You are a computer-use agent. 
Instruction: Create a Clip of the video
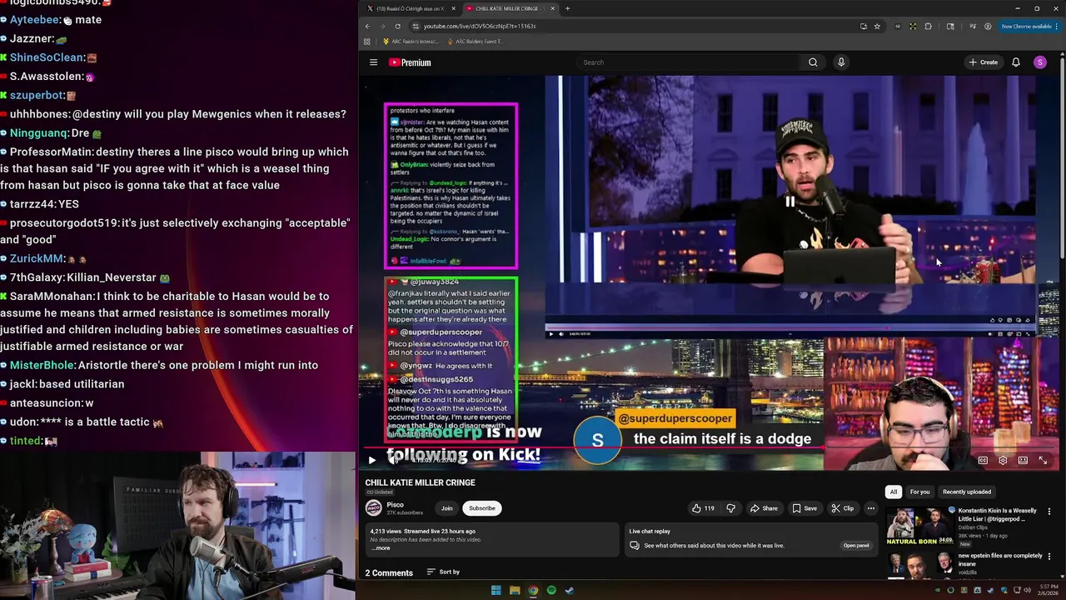[x=843, y=508]
